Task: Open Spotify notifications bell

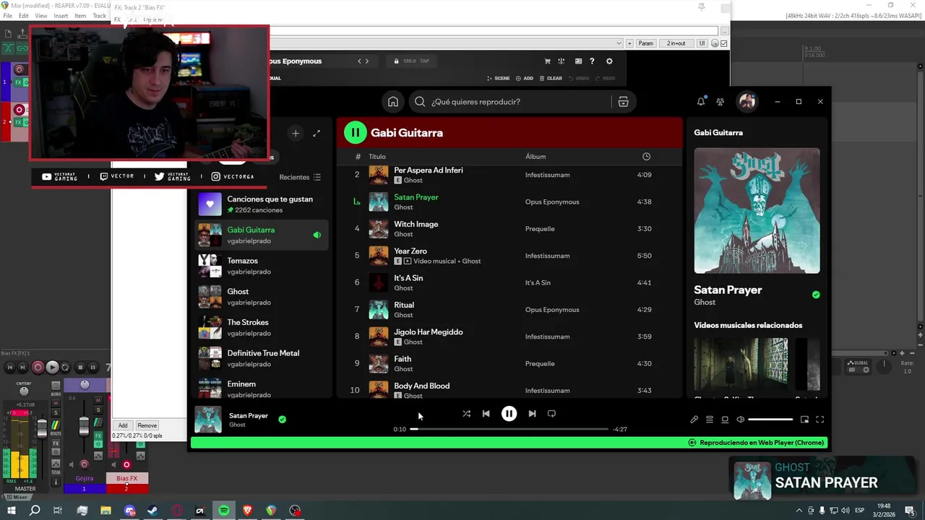Action: point(701,102)
